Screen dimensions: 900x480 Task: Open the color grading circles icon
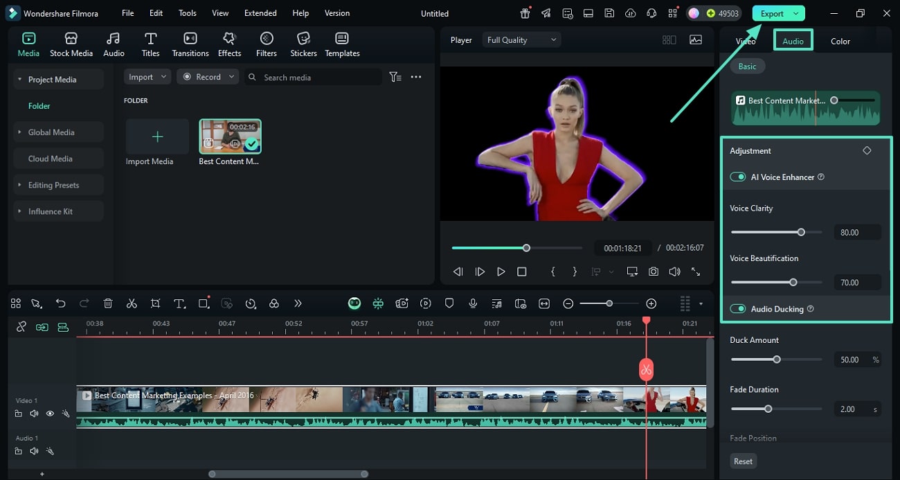point(274,303)
